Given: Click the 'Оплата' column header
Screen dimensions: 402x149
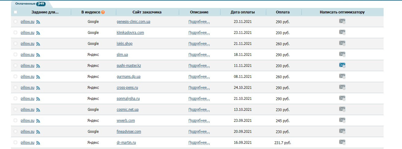Looking at the screenshot, I should tap(282, 12).
